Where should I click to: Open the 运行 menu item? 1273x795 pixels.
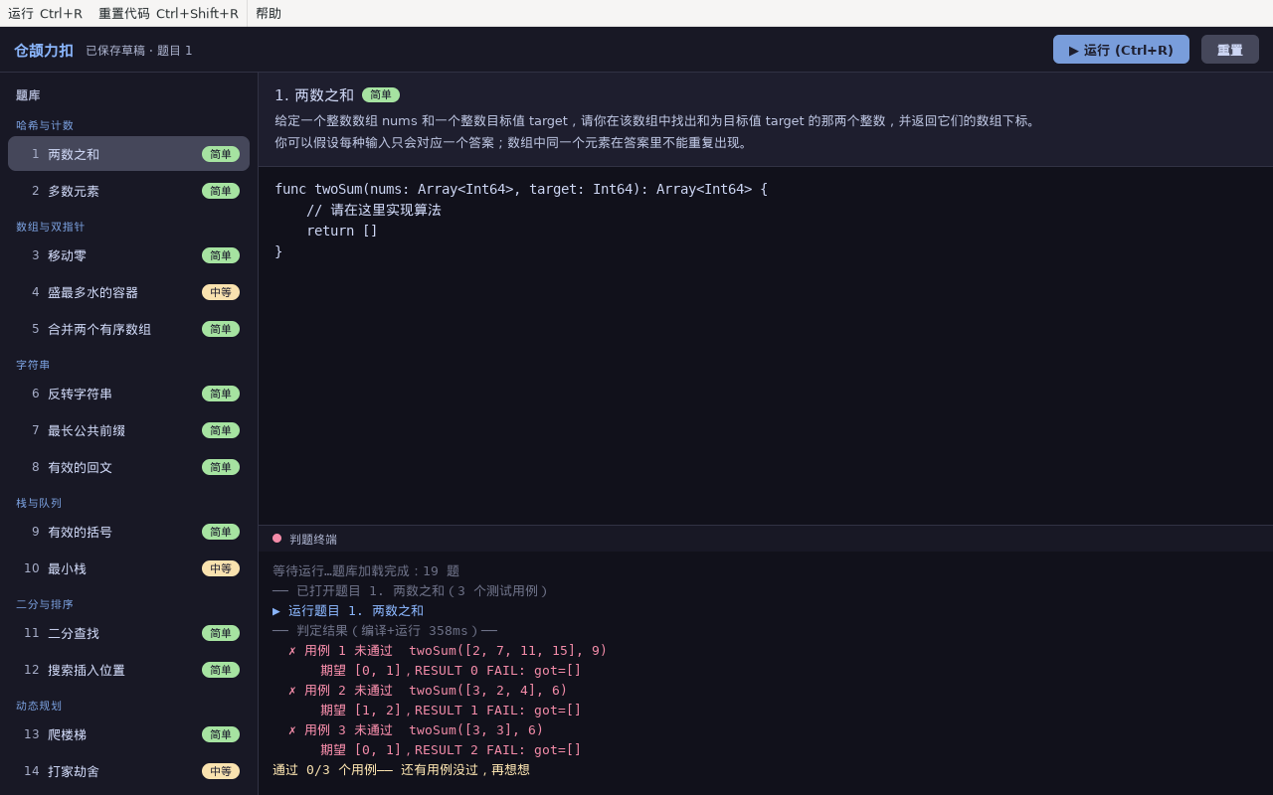(x=46, y=13)
